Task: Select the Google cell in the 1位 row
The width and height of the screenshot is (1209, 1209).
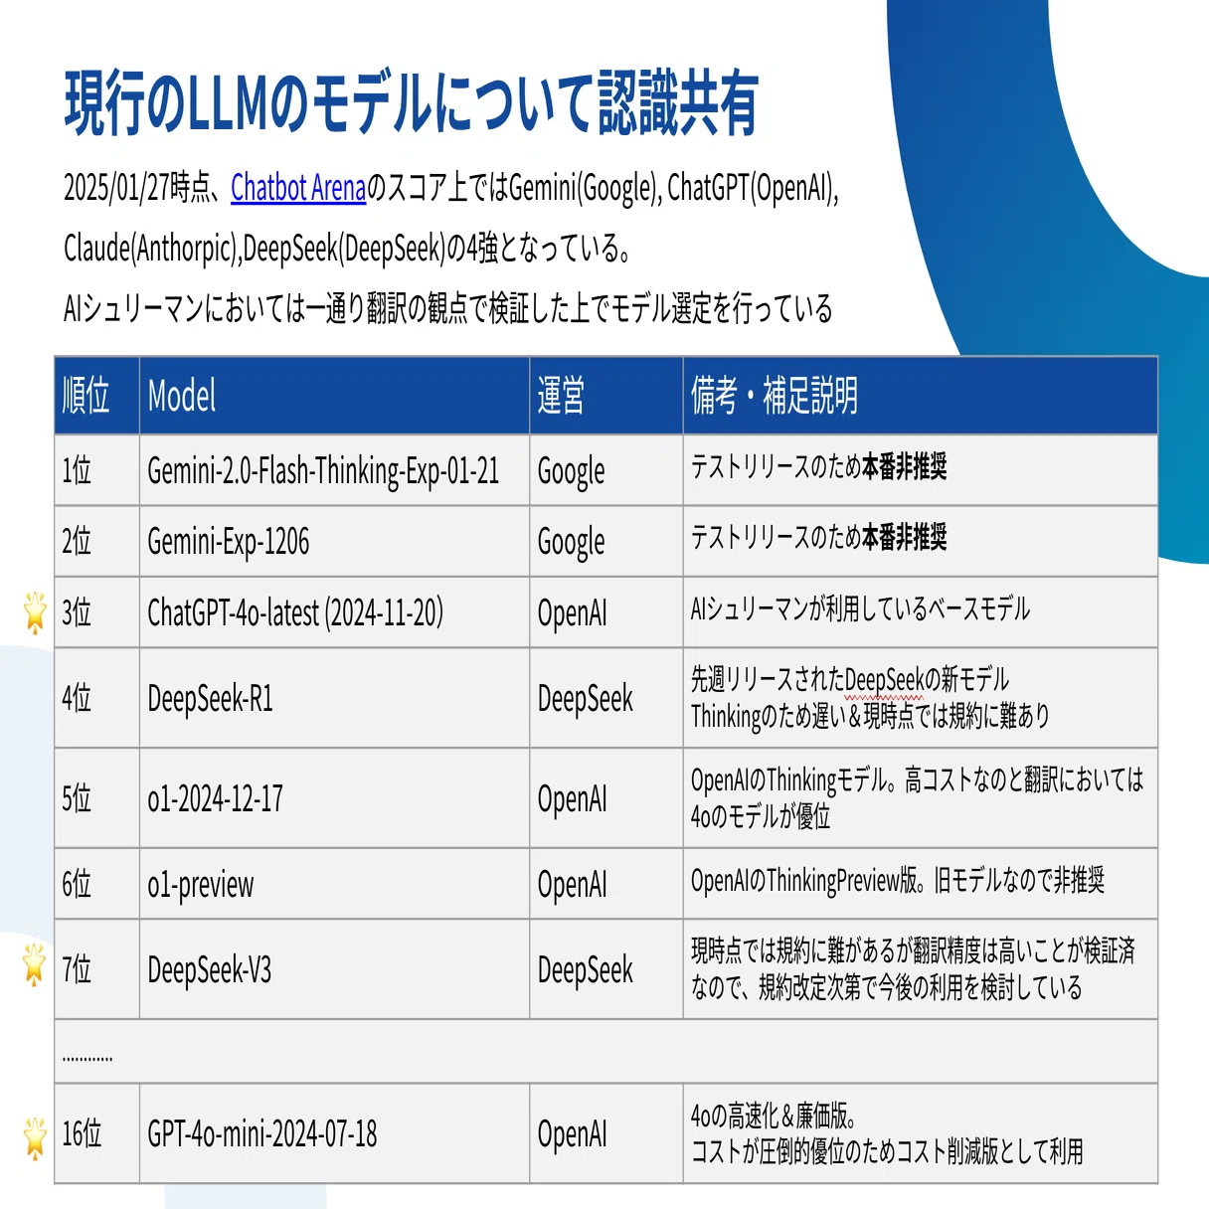Action: point(606,470)
